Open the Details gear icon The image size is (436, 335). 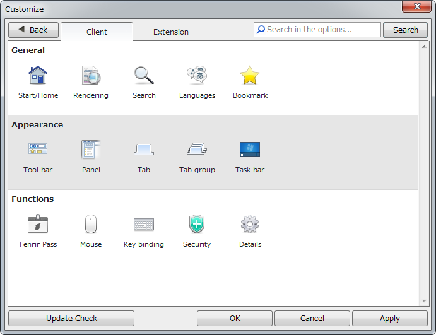(250, 224)
